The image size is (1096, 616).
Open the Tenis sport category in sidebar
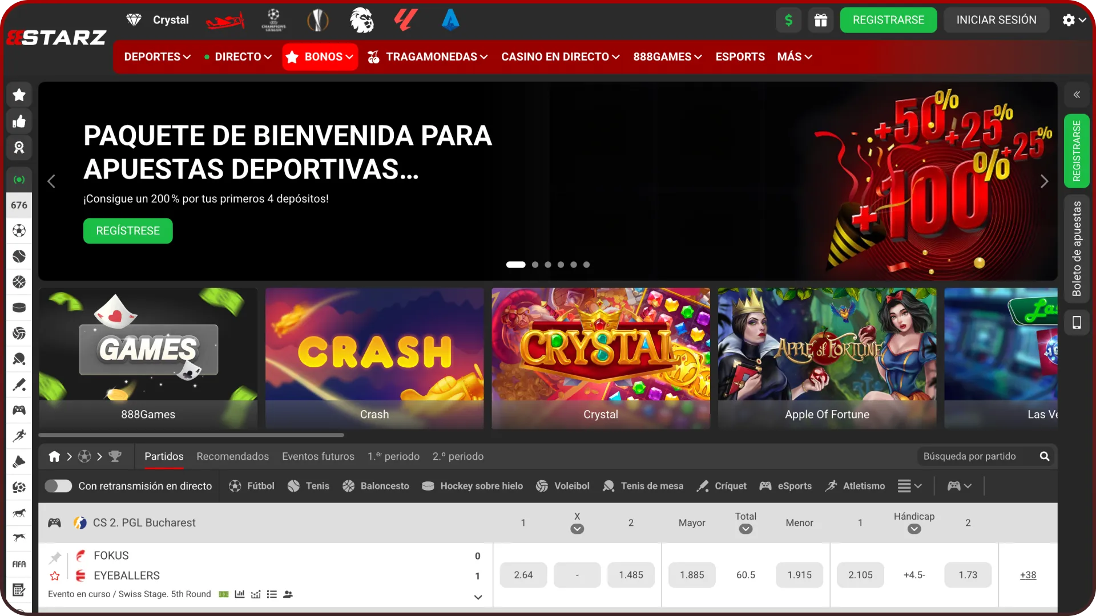[19, 257]
